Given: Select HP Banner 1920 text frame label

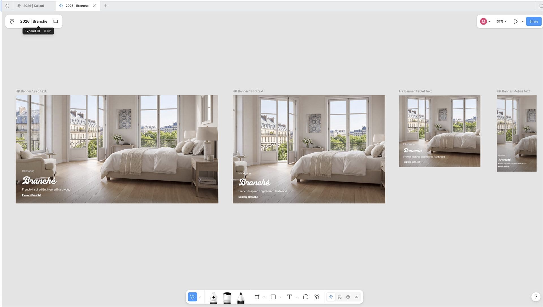Looking at the screenshot, I should 31,91.
